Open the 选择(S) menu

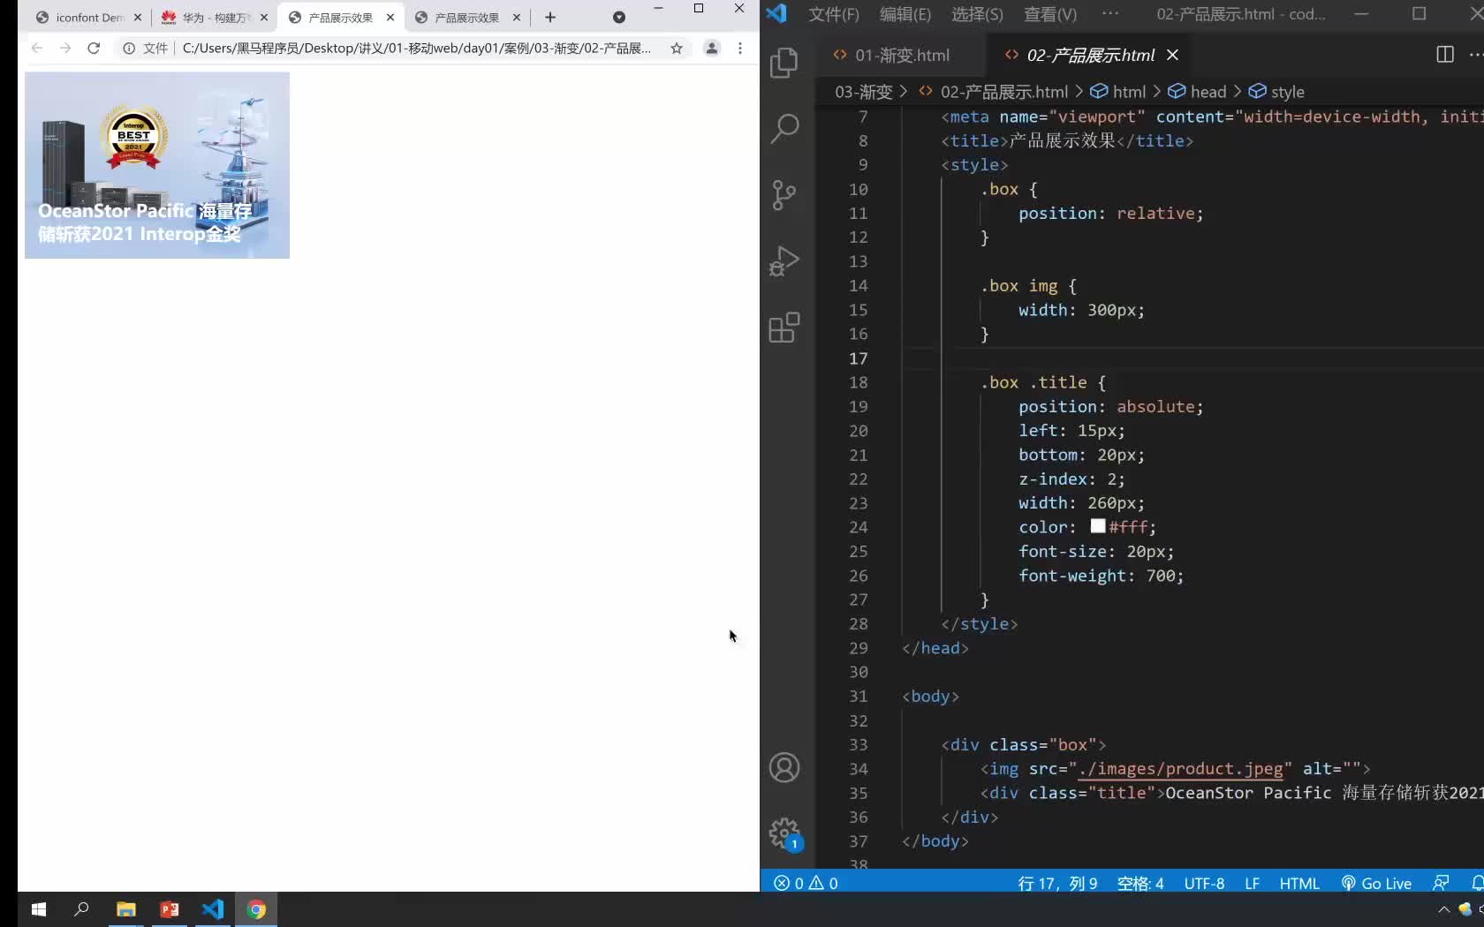click(977, 14)
